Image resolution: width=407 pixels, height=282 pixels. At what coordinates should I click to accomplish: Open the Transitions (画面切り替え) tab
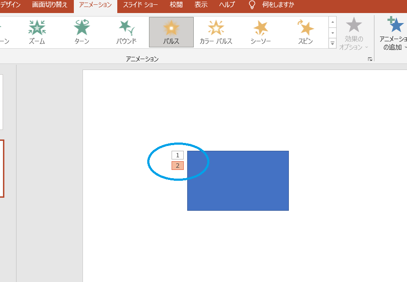tap(50, 5)
